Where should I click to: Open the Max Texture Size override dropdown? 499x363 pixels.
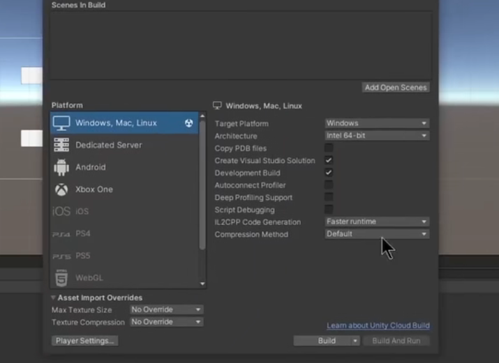(x=166, y=309)
